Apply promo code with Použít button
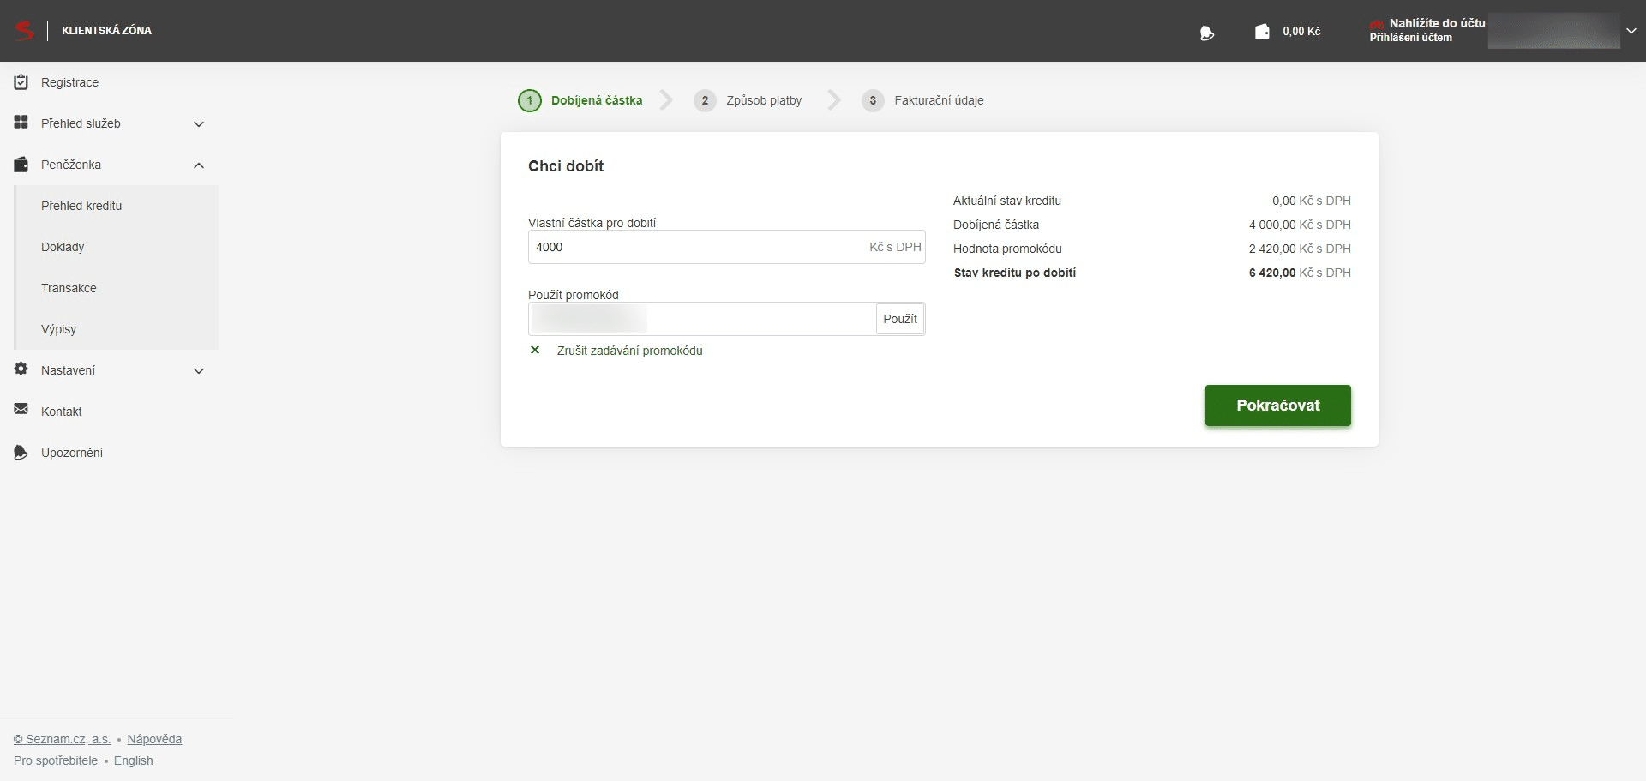1646x781 pixels. pos(899,319)
